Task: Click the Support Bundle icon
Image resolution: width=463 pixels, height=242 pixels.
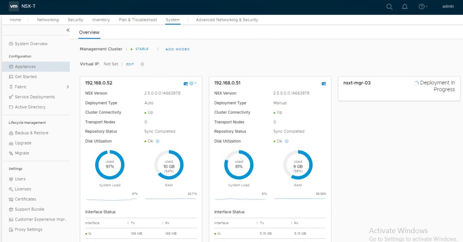Action: pyautogui.click(x=11, y=210)
